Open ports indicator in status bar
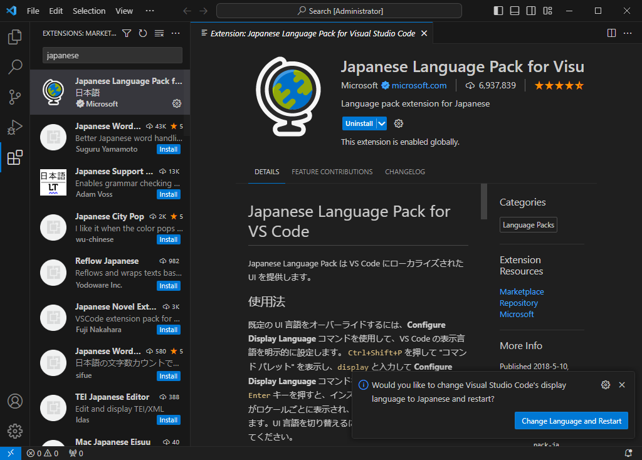 point(76,453)
